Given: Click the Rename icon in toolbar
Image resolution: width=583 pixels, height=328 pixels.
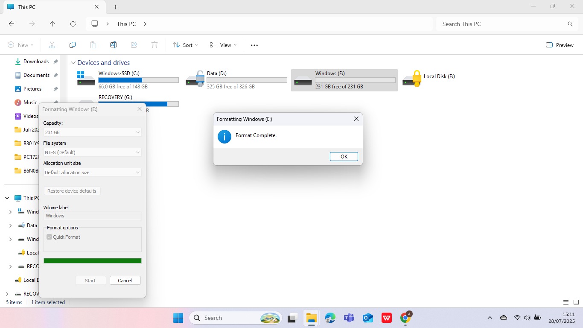Looking at the screenshot, I should point(114,45).
